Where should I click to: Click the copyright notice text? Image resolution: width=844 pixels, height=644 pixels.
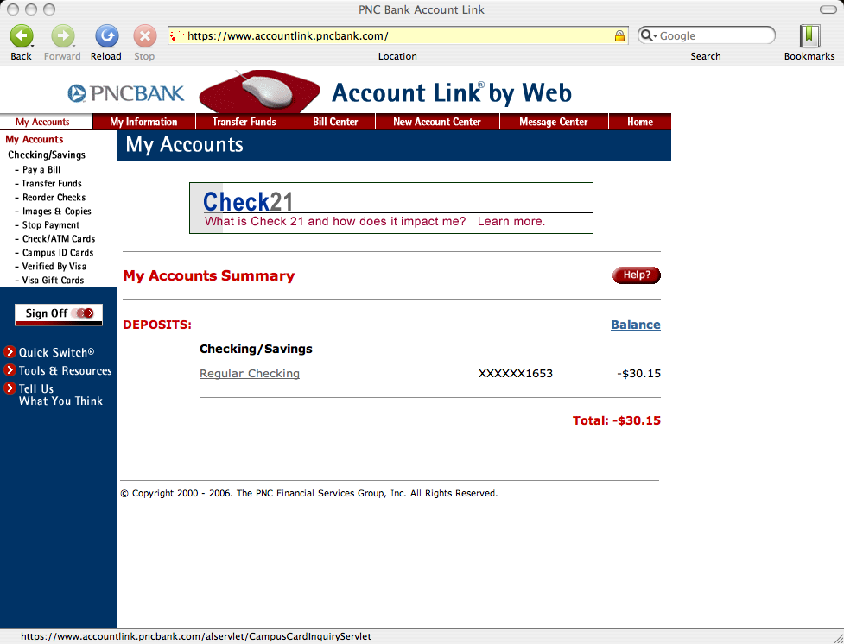tap(309, 493)
